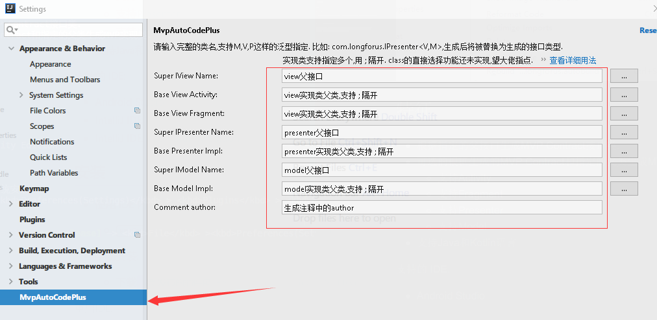Click Super IView Name input field
657x320 pixels.
coord(441,76)
